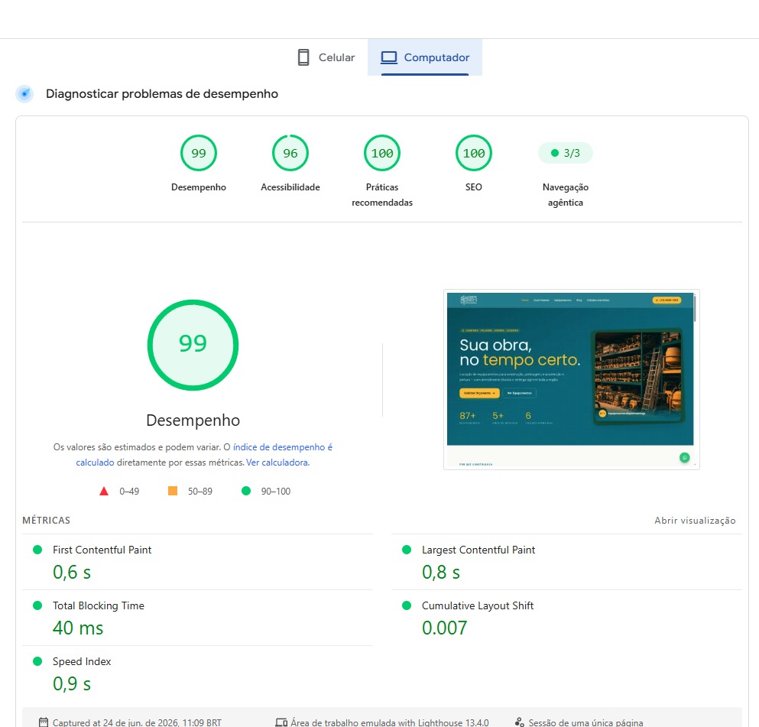Click the devices icon beside Área de trabalho emulada

[281, 722]
